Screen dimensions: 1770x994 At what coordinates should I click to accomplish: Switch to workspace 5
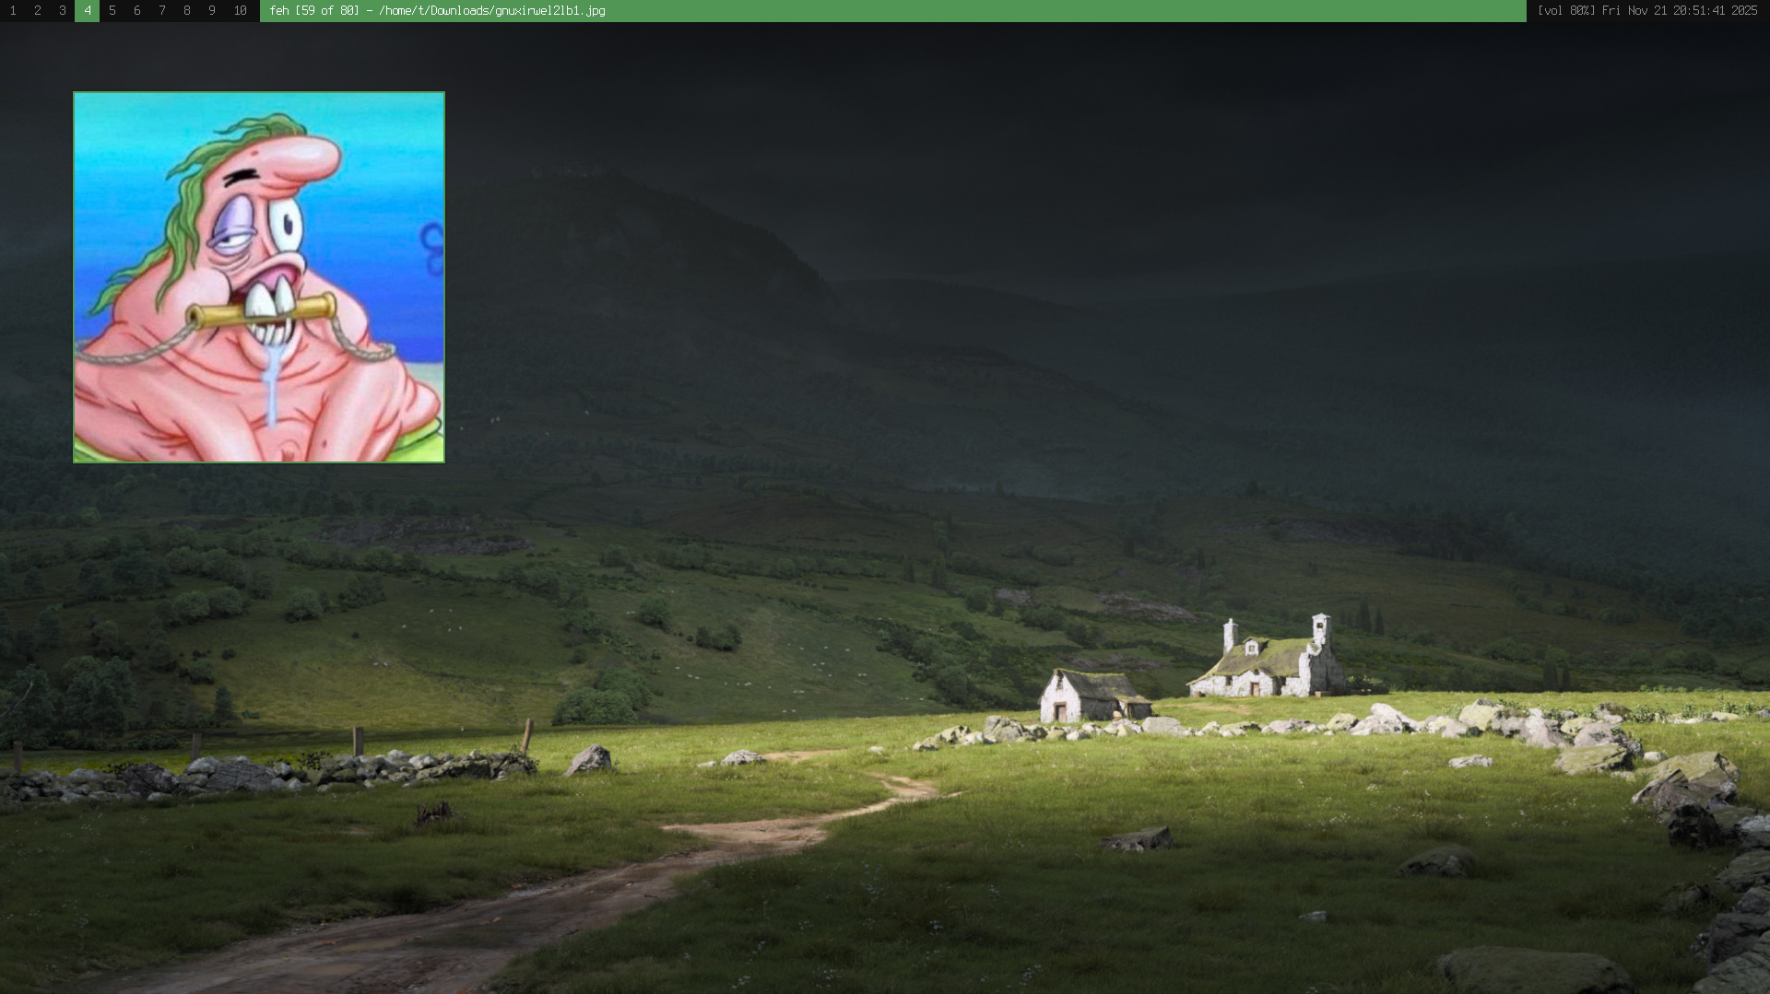(112, 11)
